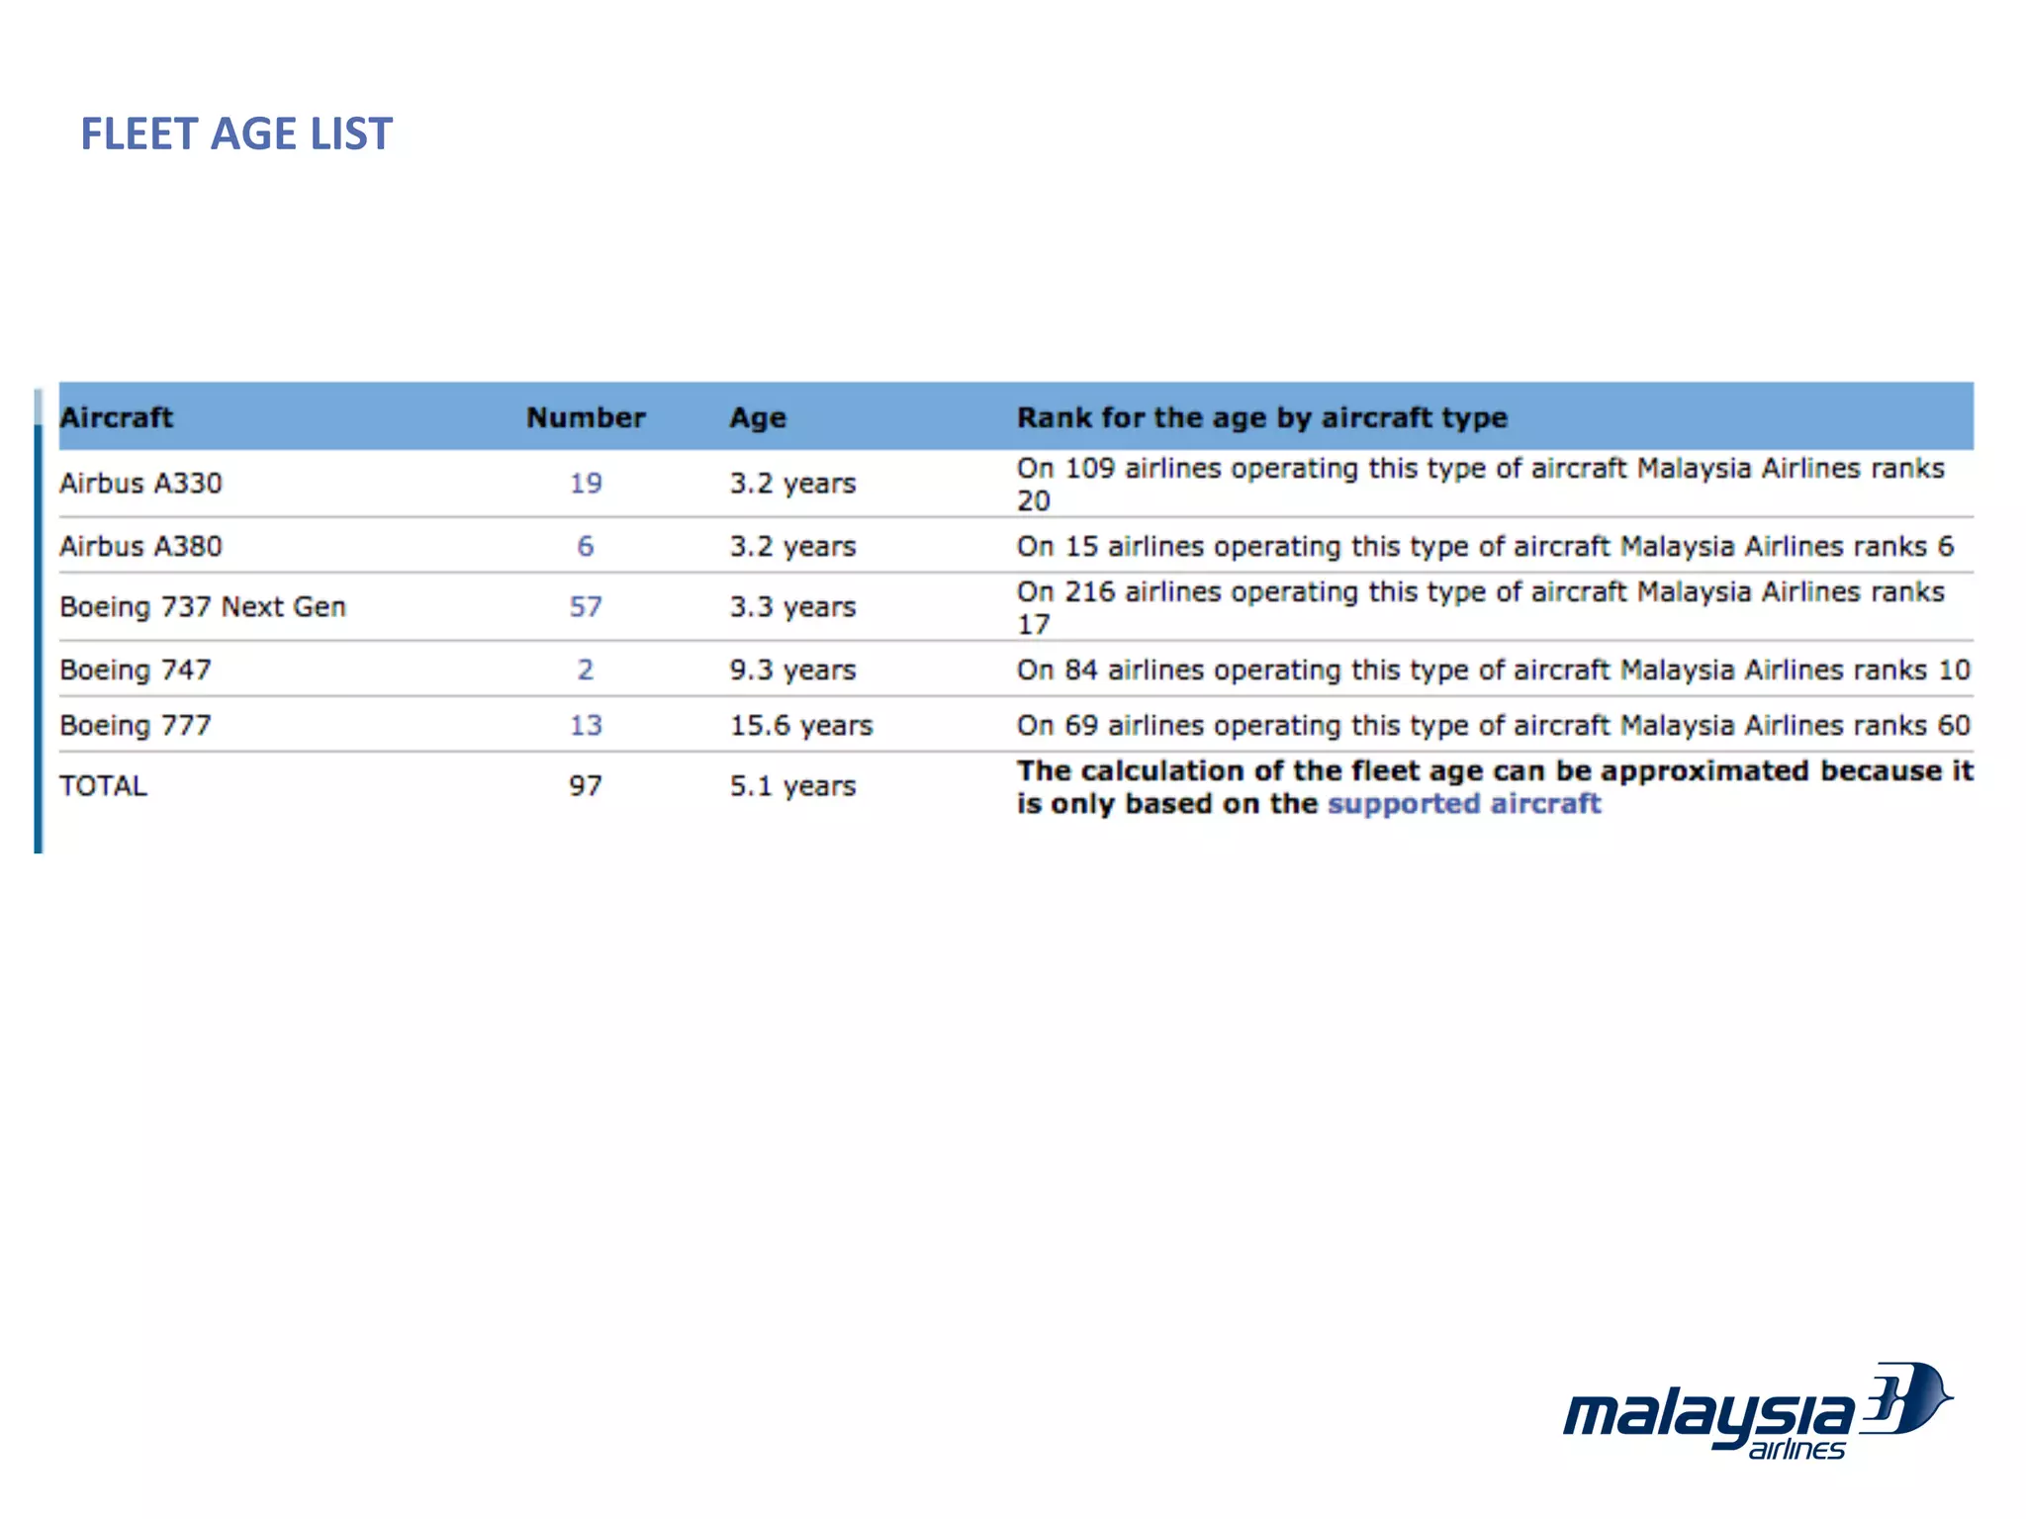This screenshot has width=2026, height=1519.
Task: Select the 'Airbus A380' row label
Action: pyautogui.click(x=140, y=546)
